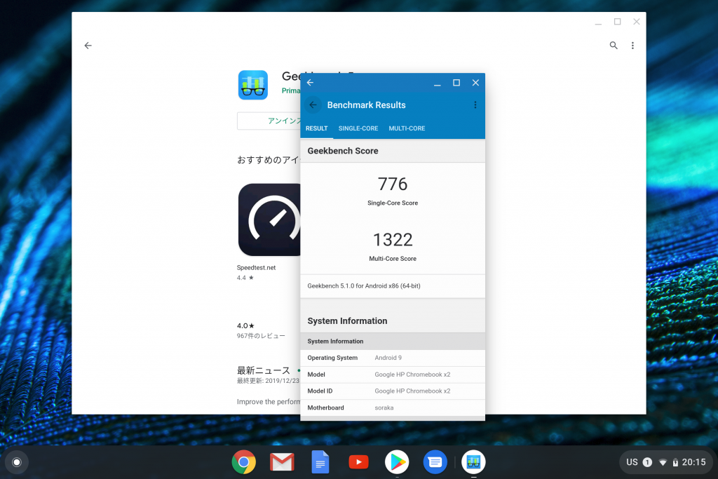
Task: Open Play Store three-dot options menu
Action: coord(633,46)
